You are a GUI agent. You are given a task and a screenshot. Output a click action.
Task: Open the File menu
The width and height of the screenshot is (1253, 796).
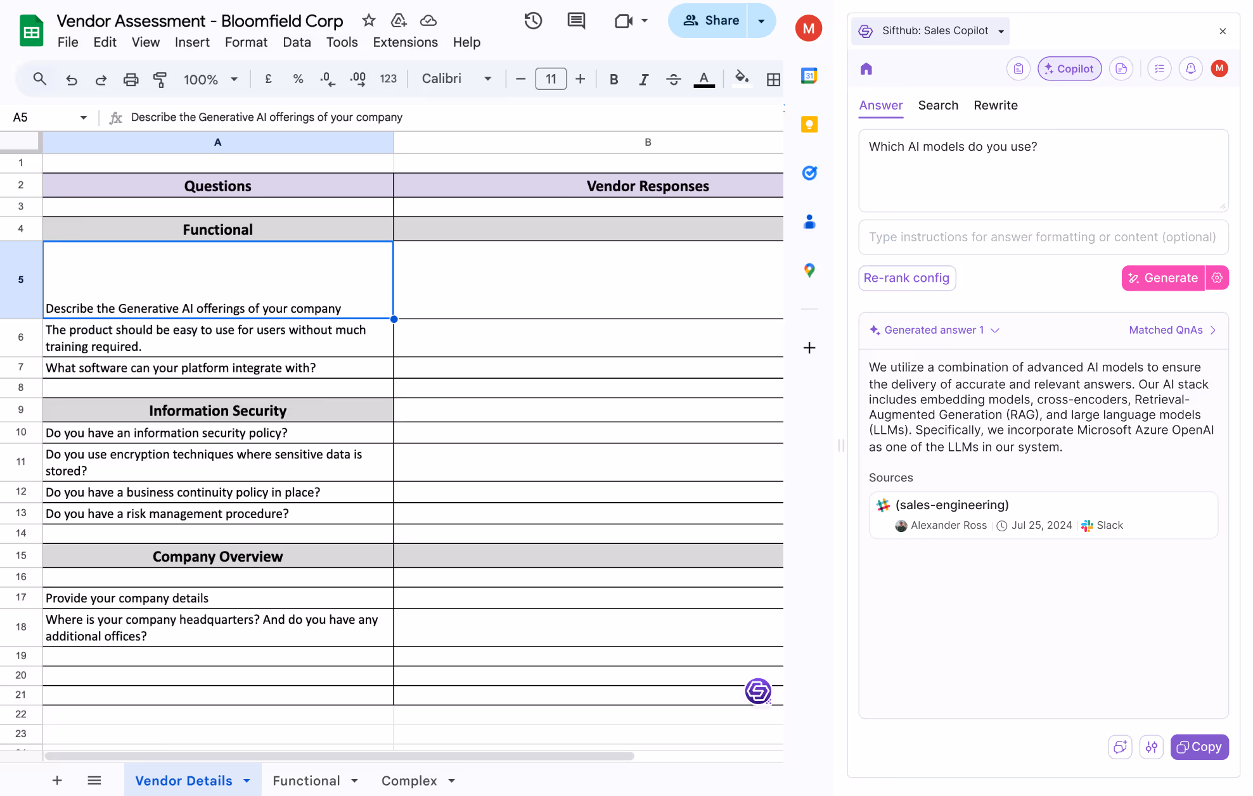tap(68, 42)
